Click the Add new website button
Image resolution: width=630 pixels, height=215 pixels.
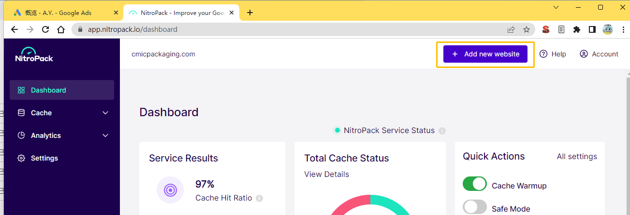click(x=485, y=54)
